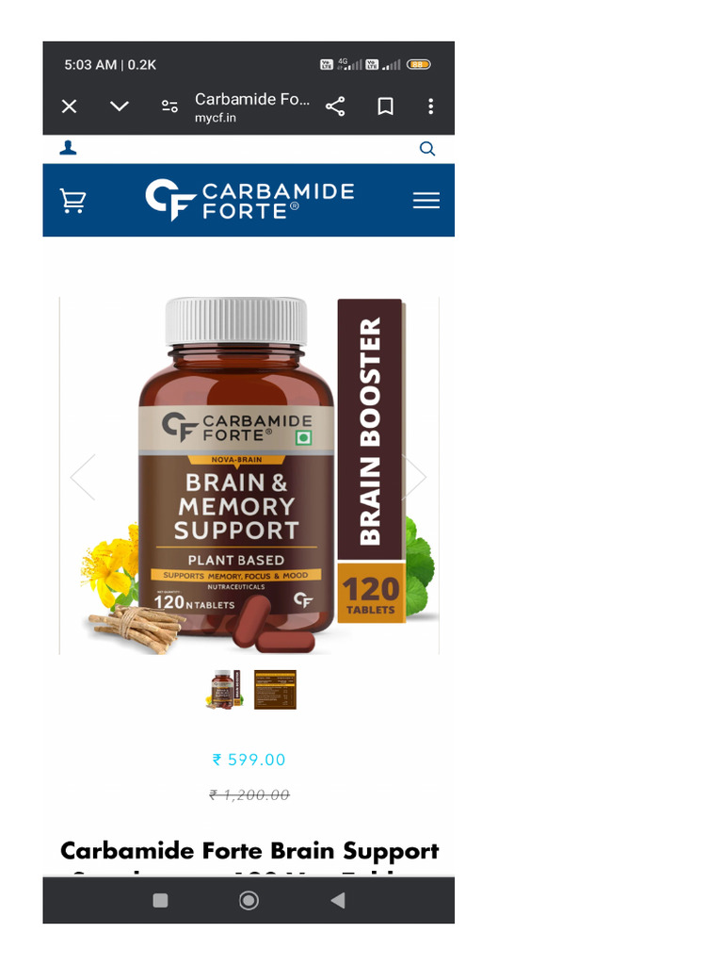Tap the main product bottle image

click(249, 475)
